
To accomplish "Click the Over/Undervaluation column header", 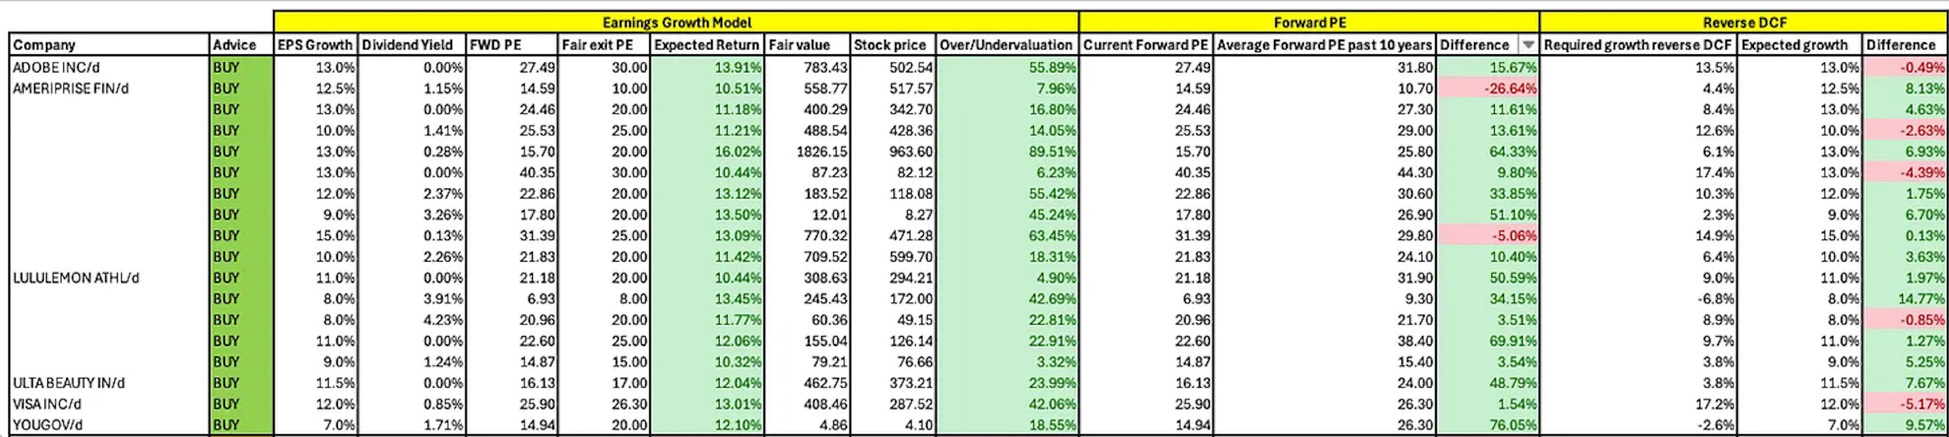I will point(1007,45).
